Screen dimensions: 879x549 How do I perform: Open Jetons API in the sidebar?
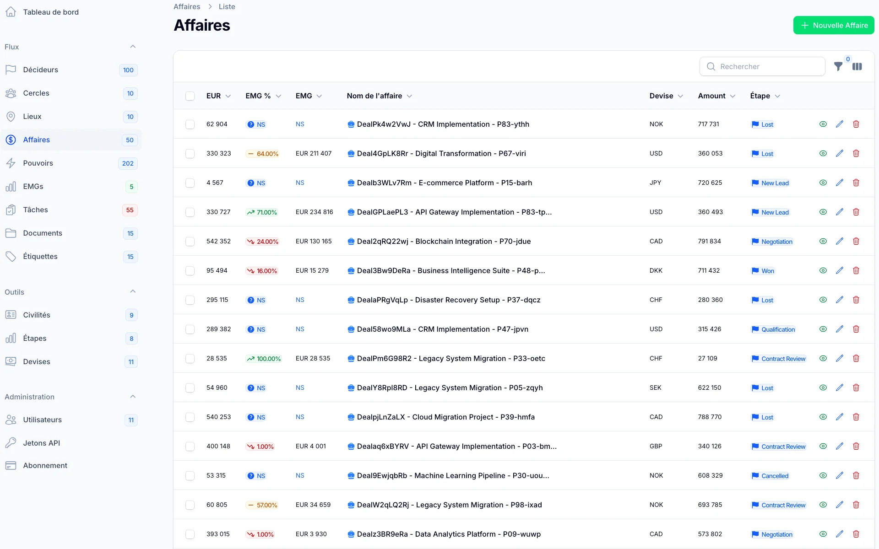[x=71, y=443]
